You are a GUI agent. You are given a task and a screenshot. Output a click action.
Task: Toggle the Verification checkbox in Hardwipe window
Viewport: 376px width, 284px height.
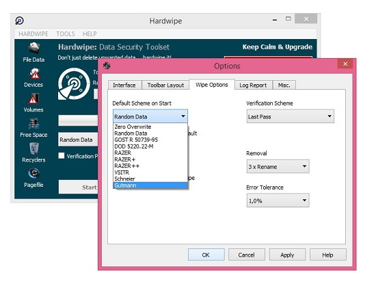pyautogui.click(x=62, y=156)
